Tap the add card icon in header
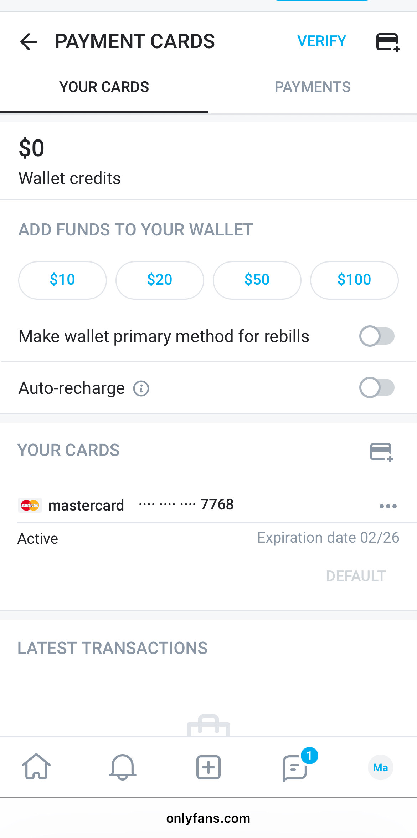The height and width of the screenshot is (838, 417). (388, 42)
